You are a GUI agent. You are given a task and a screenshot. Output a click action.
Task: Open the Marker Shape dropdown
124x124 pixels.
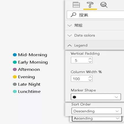click(96, 97)
